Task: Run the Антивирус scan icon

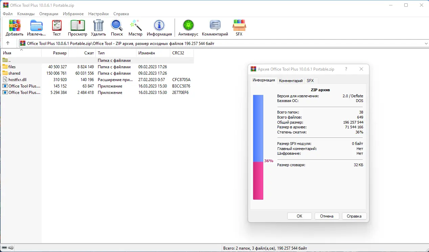Action: [x=188, y=25]
